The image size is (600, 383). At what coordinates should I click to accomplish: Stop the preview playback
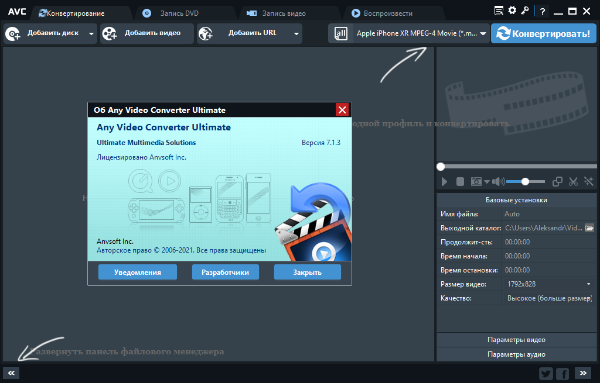pyautogui.click(x=460, y=182)
